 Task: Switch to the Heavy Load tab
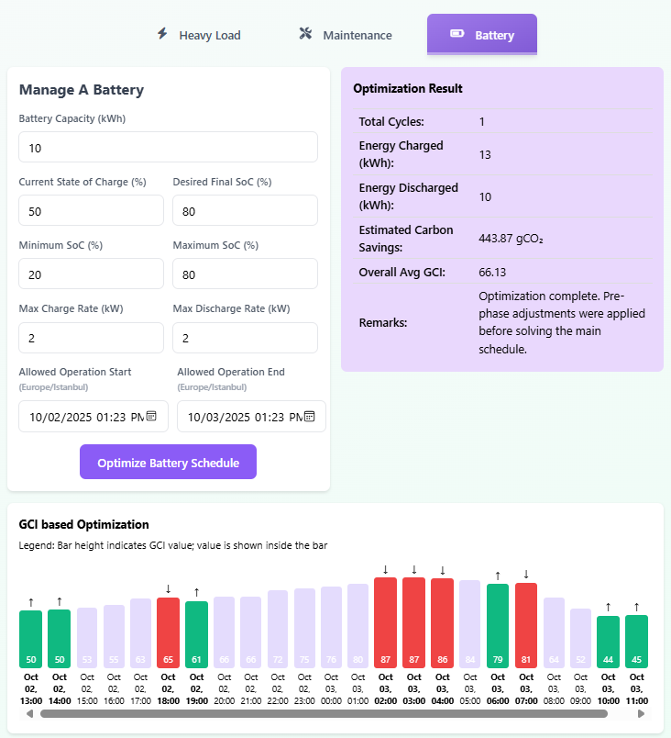pyautogui.click(x=198, y=35)
